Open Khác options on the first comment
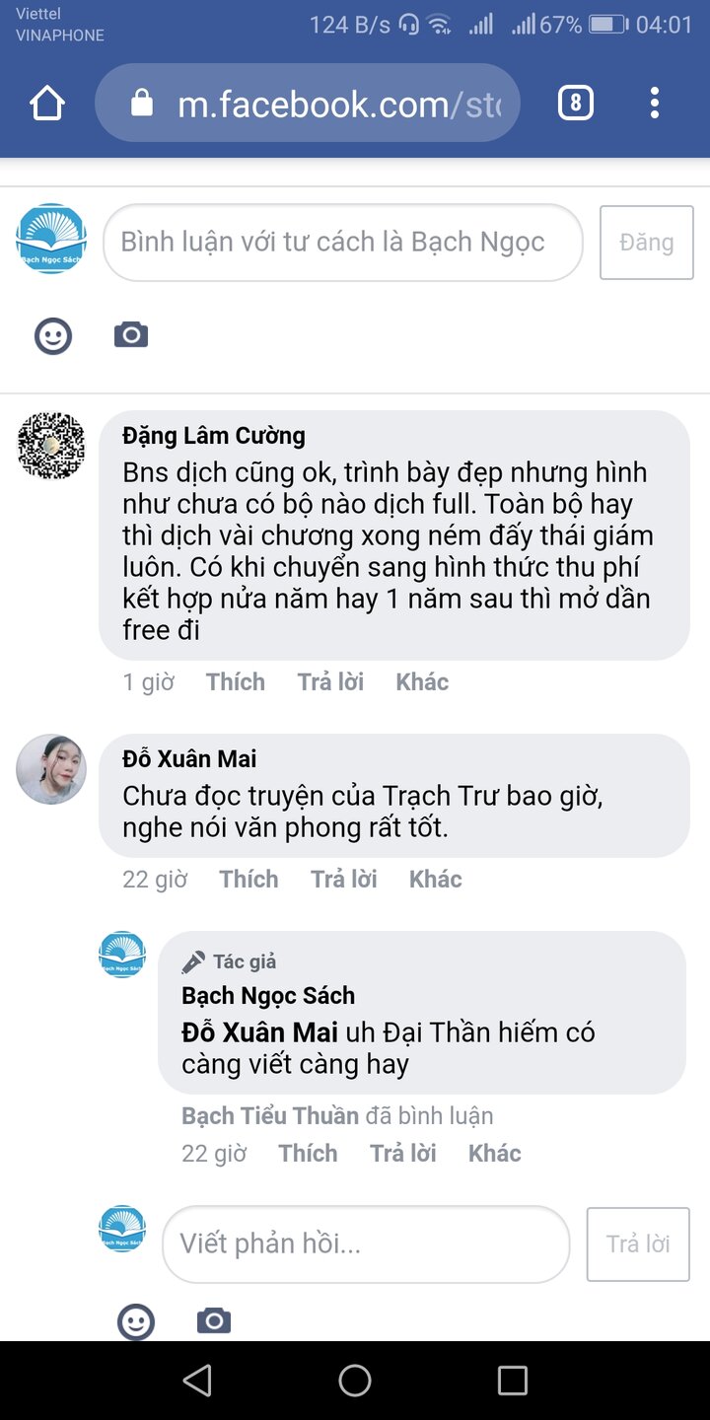 (x=422, y=680)
